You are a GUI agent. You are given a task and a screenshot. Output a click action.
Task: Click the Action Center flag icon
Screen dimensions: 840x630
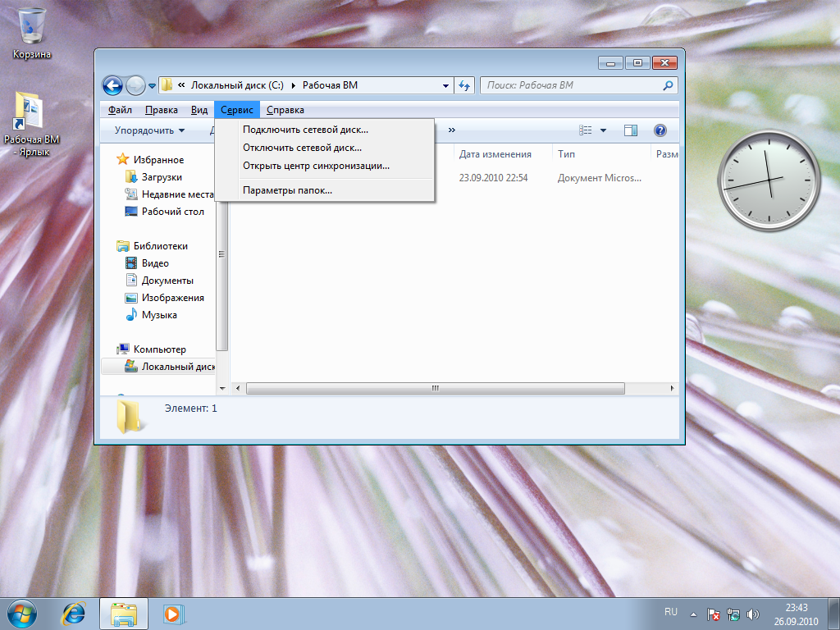(713, 614)
